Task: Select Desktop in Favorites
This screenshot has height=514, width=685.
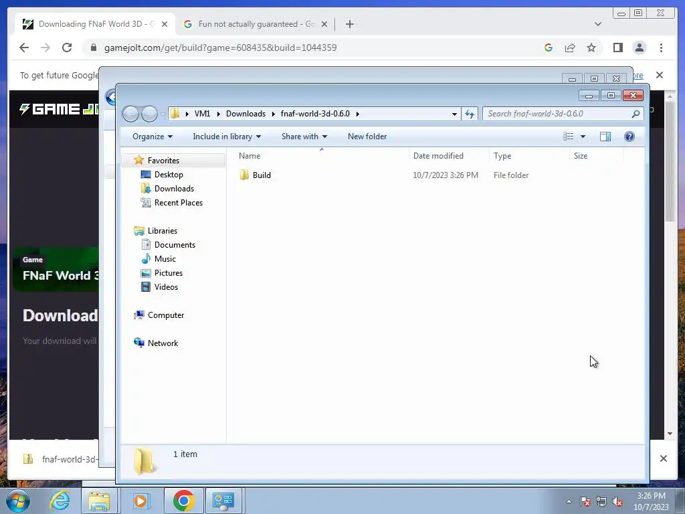Action: point(169,175)
